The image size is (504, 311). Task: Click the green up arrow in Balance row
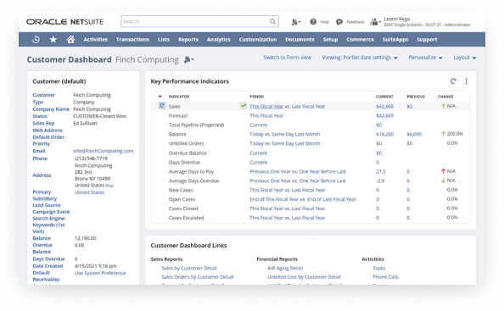(443, 134)
